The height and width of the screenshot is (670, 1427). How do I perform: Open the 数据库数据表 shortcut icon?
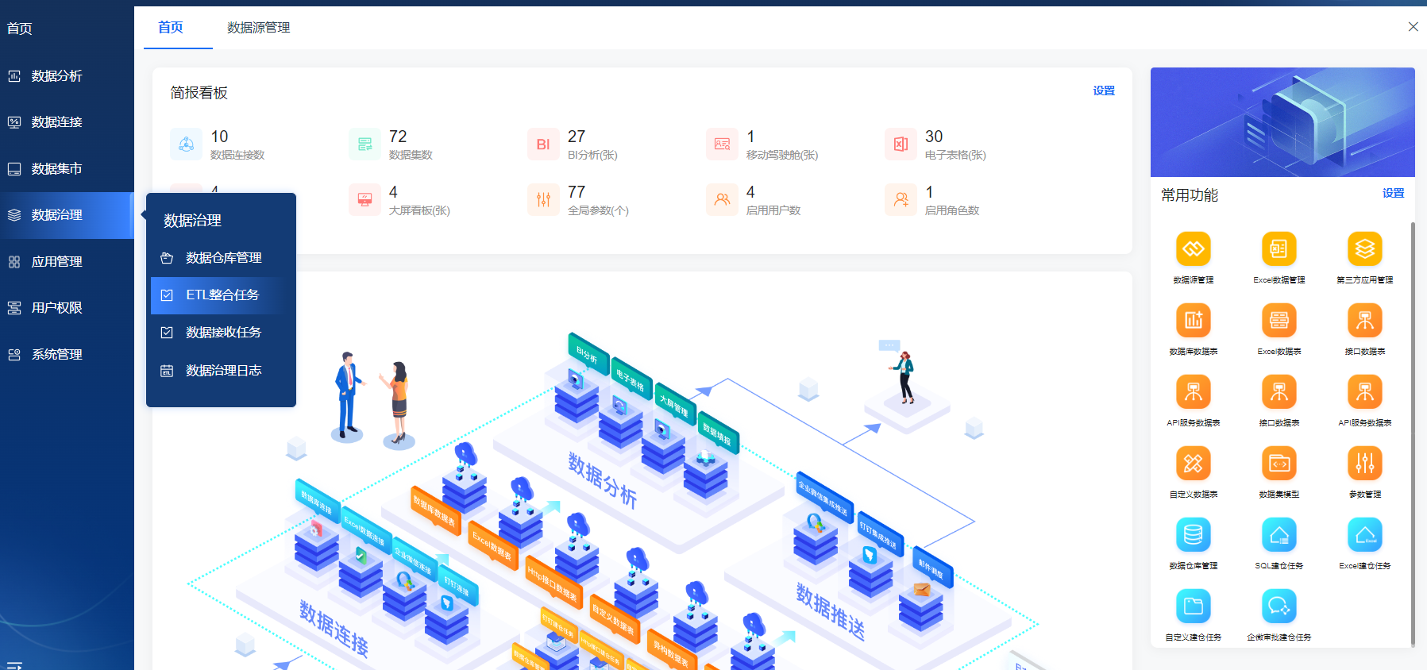click(1193, 321)
